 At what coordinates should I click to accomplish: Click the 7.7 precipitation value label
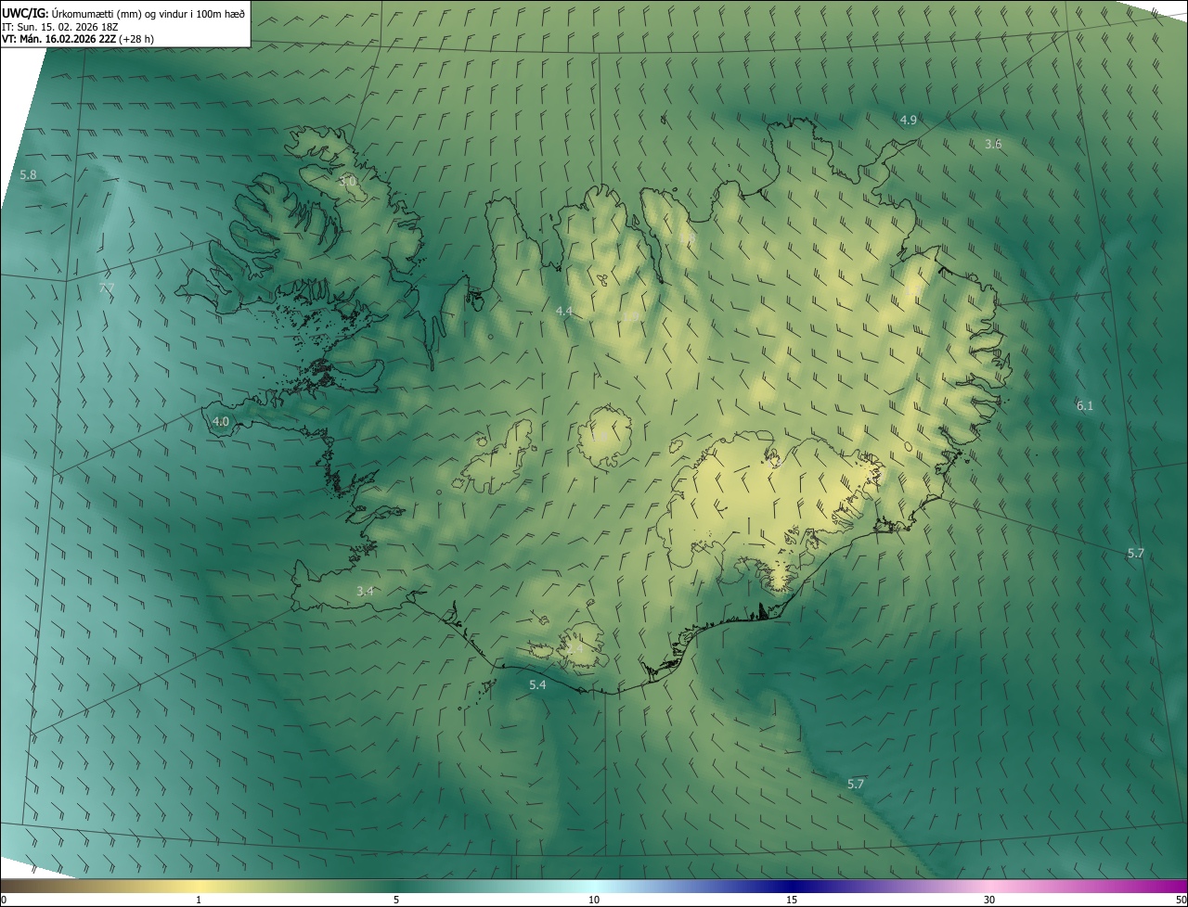point(107,288)
